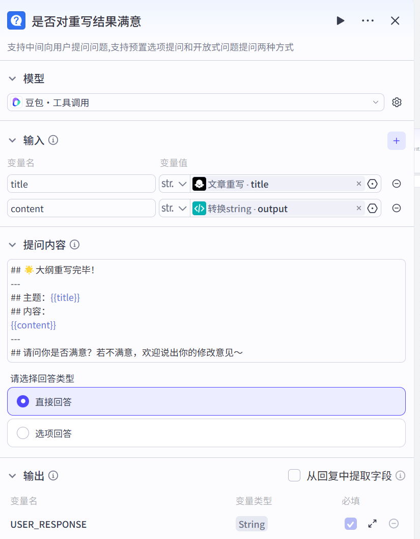Image resolution: width=420 pixels, height=539 pixels.
Task: Clear the 转换string output reference
Action: click(358, 208)
